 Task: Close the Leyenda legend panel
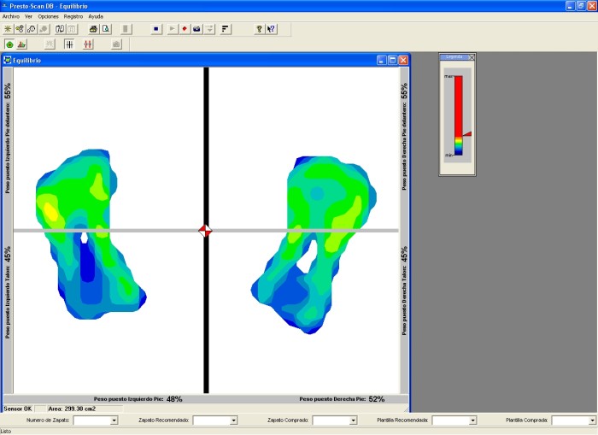coord(472,57)
